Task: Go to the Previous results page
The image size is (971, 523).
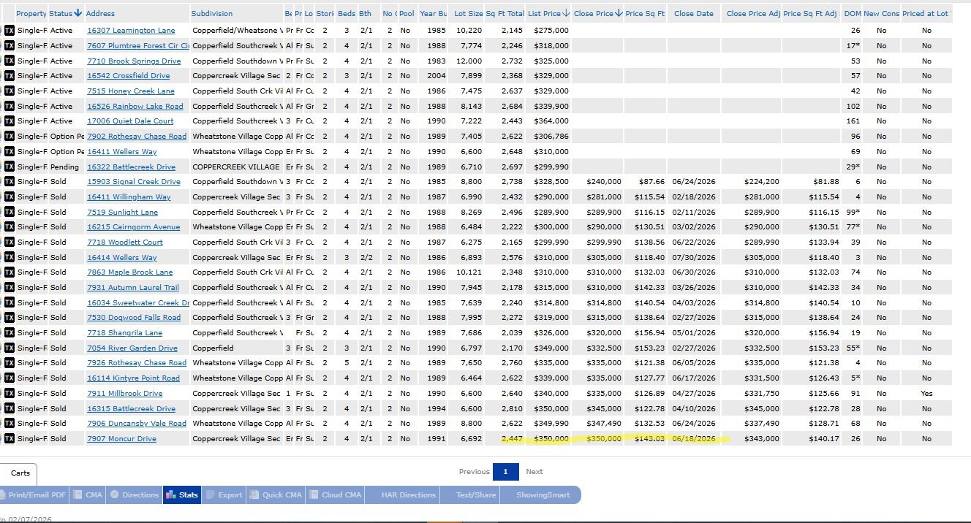Action: 474,472
